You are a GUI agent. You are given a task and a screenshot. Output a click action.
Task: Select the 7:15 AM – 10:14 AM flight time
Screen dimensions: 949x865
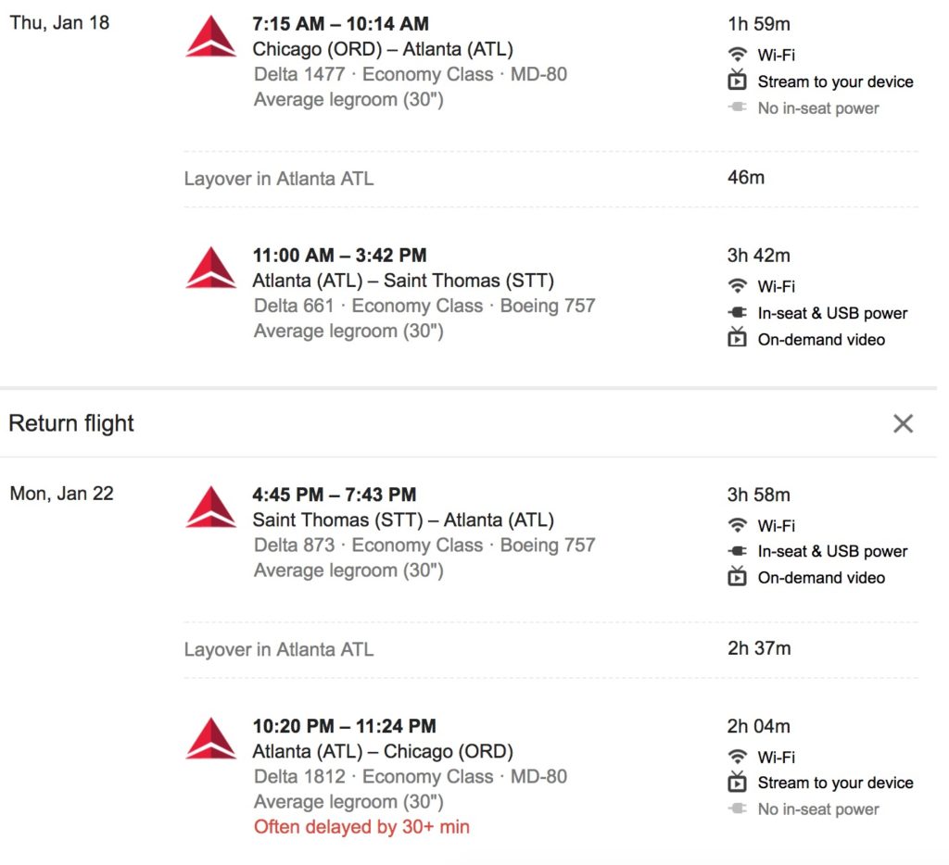click(x=340, y=24)
